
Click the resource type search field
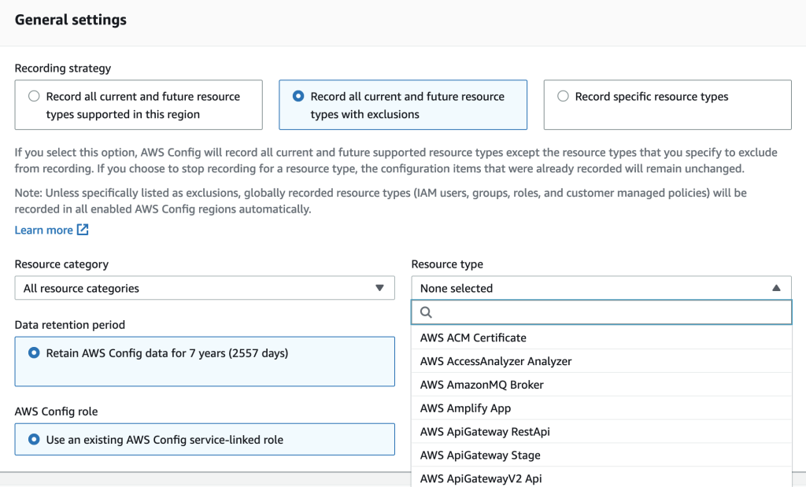click(601, 312)
